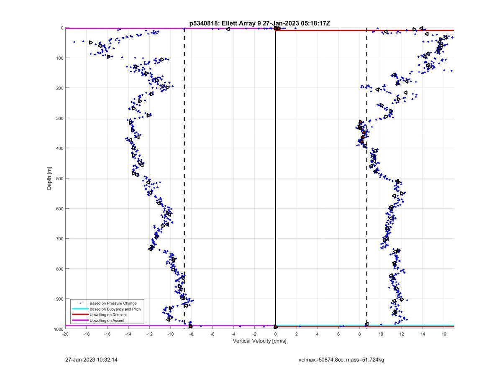Image resolution: width=502 pixels, height=370 pixels.
Task: Click the red line swatch in legend
Action: 80,315
